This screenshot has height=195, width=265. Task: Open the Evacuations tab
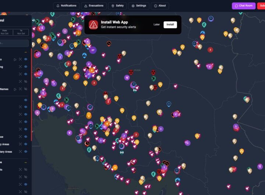(94, 6)
